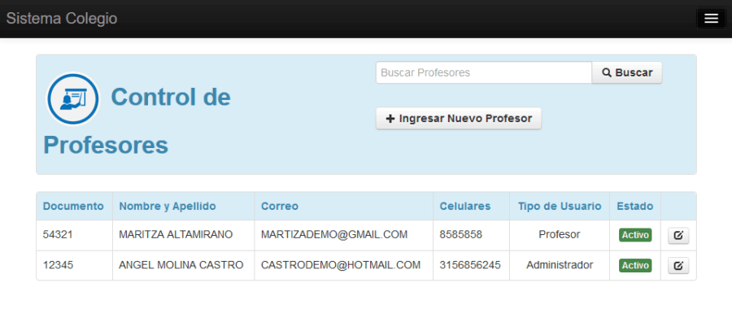Edit the MARITZA ALTAMIRANO record
Image resolution: width=732 pixels, height=322 pixels.
(678, 236)
